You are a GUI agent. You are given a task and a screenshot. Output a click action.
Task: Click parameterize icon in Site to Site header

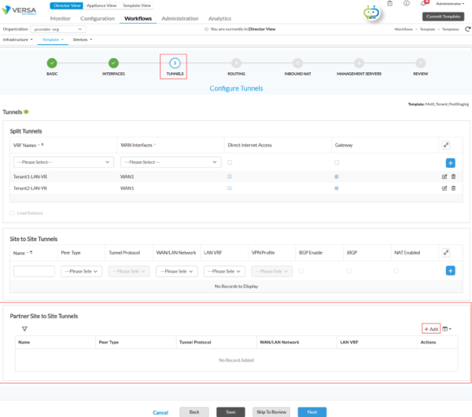tap(446, 253)
